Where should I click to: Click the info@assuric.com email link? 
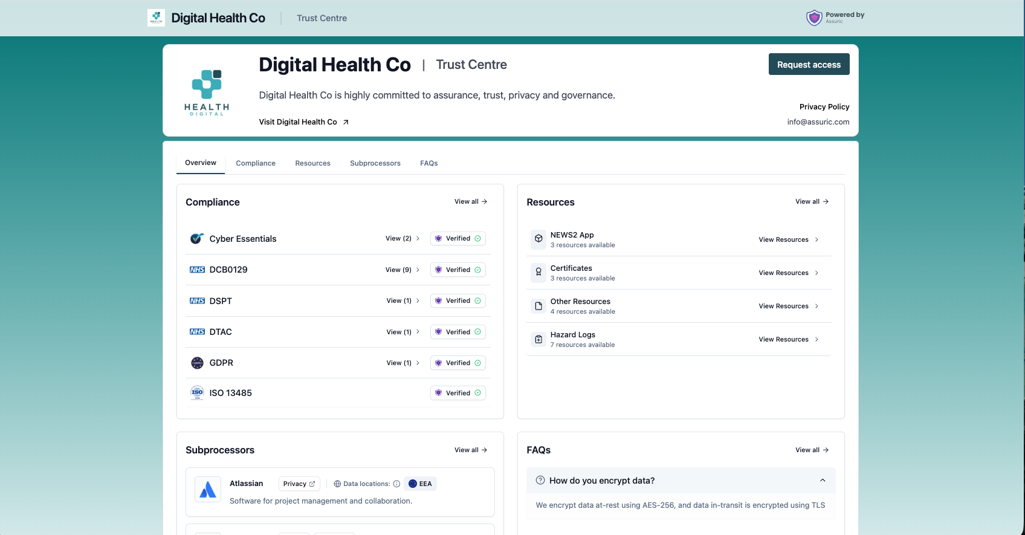[818, 122]
